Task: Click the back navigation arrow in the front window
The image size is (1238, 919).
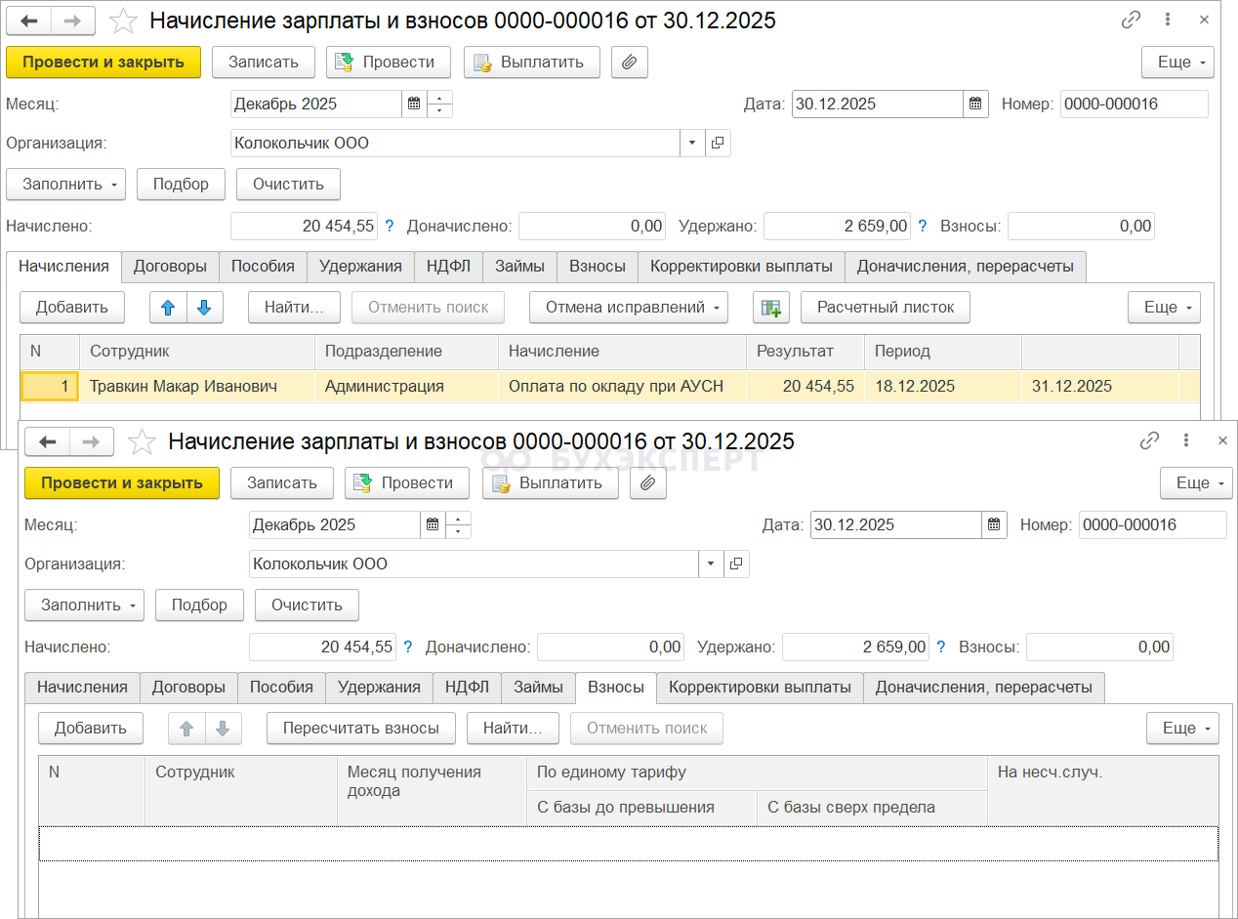Action: point(48,442)
